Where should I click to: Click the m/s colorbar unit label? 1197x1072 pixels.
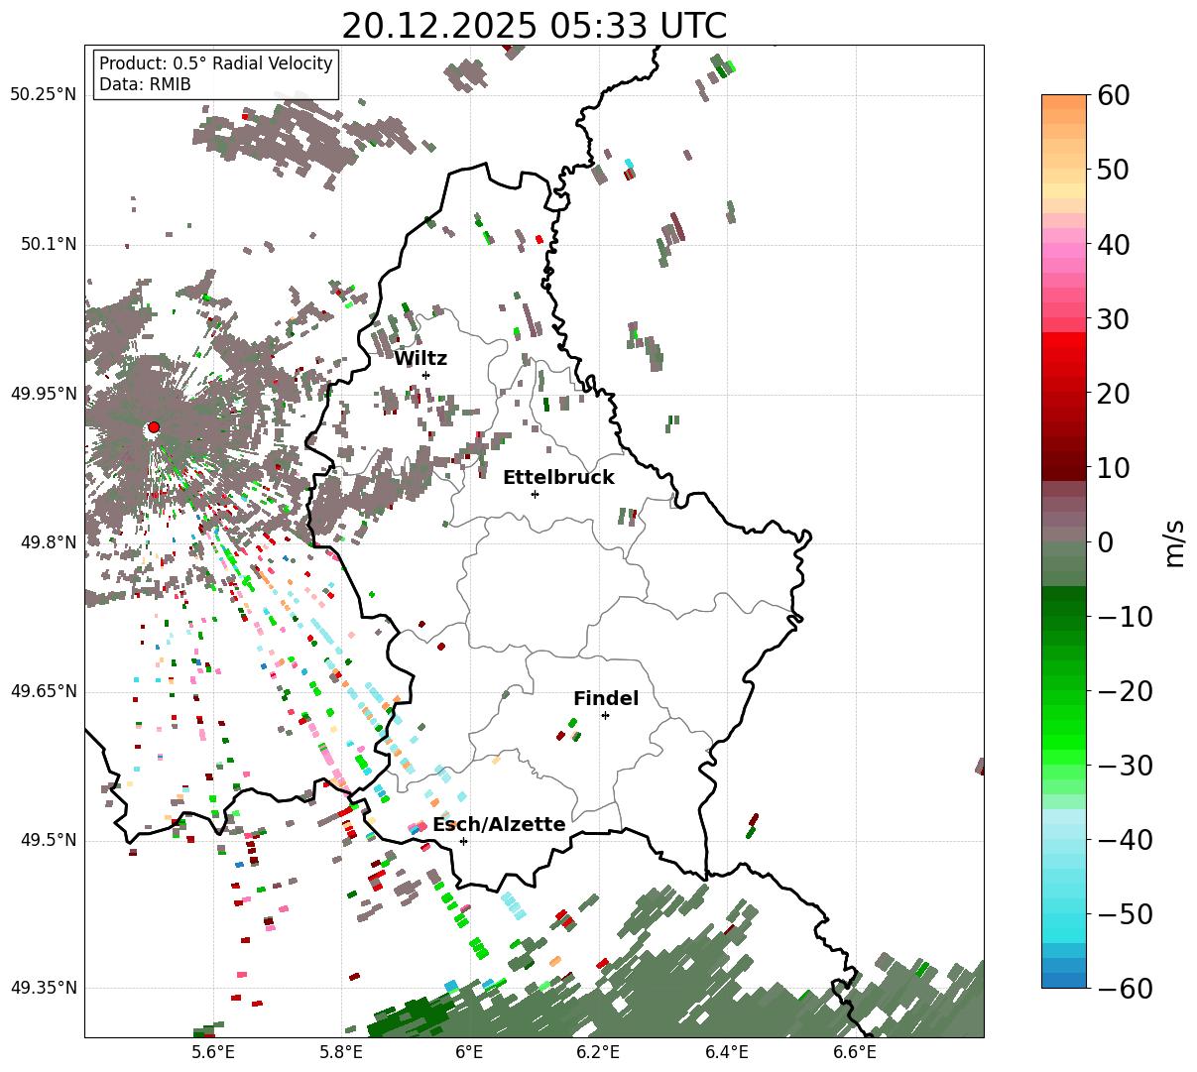1175,543
